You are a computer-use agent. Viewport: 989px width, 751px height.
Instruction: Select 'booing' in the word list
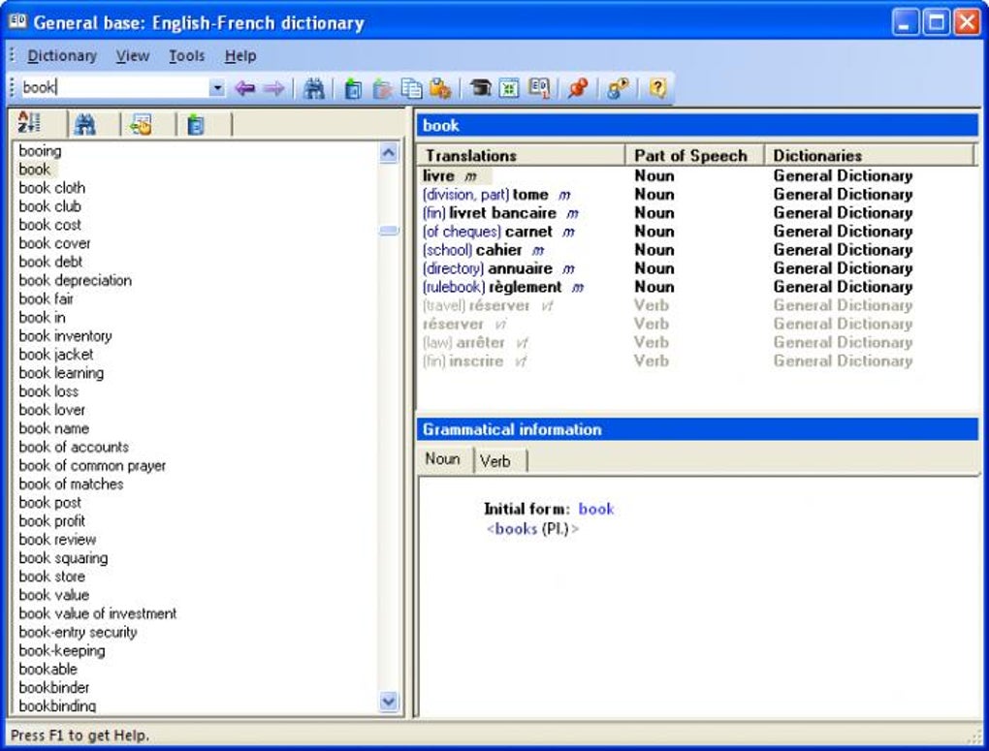41,151
